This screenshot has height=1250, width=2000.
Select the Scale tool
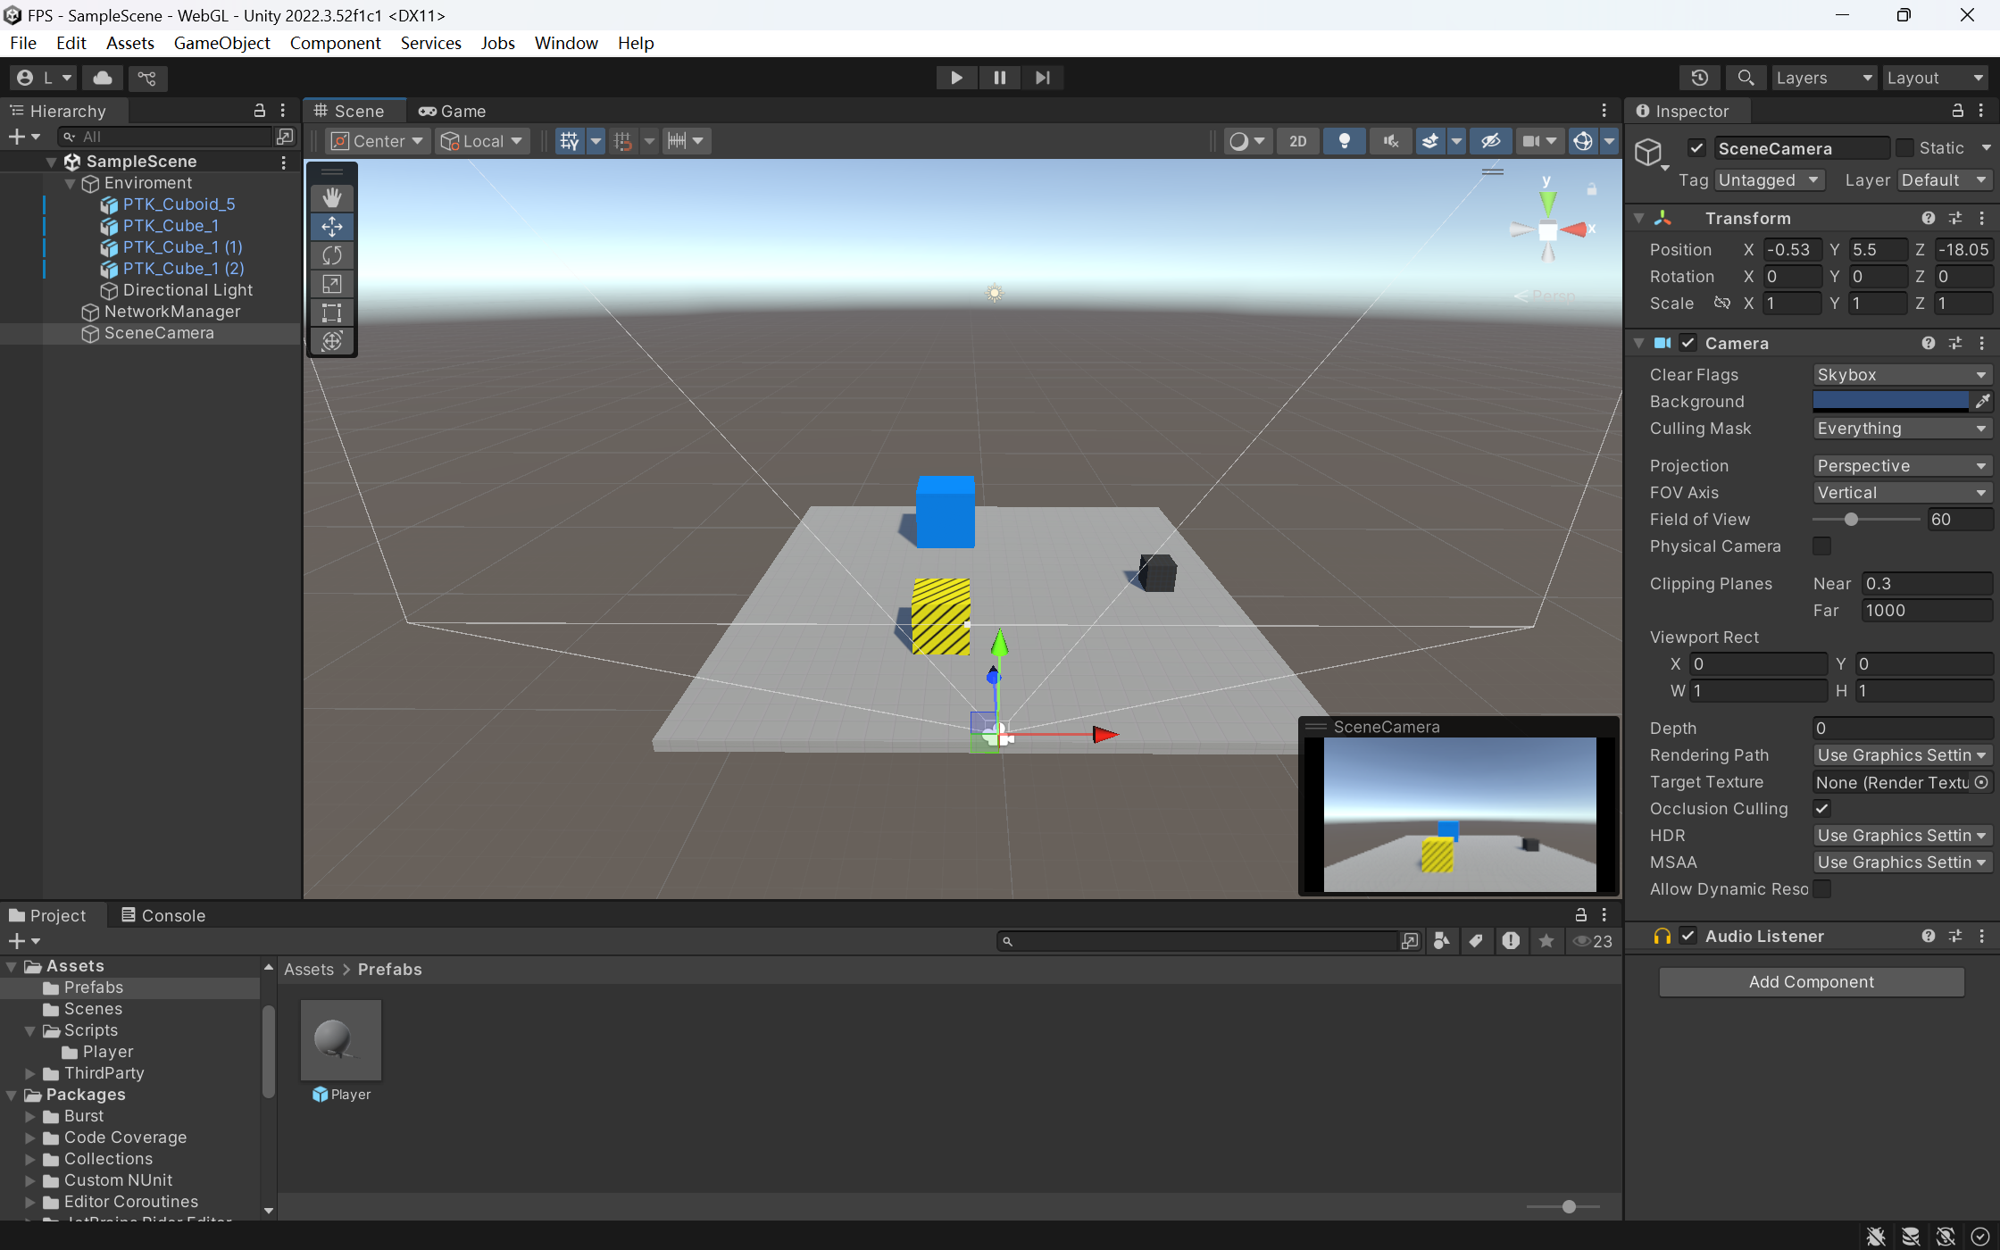coord(332,284)
